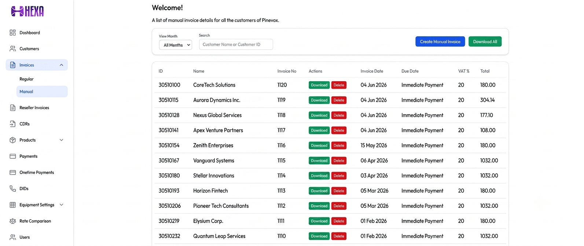Focus the customer search field

point(236,44)
